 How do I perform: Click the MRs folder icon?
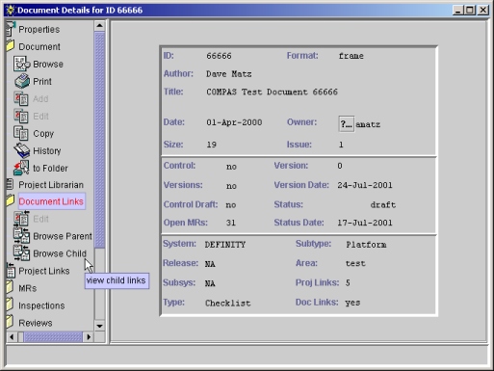[x=10, y=287]
